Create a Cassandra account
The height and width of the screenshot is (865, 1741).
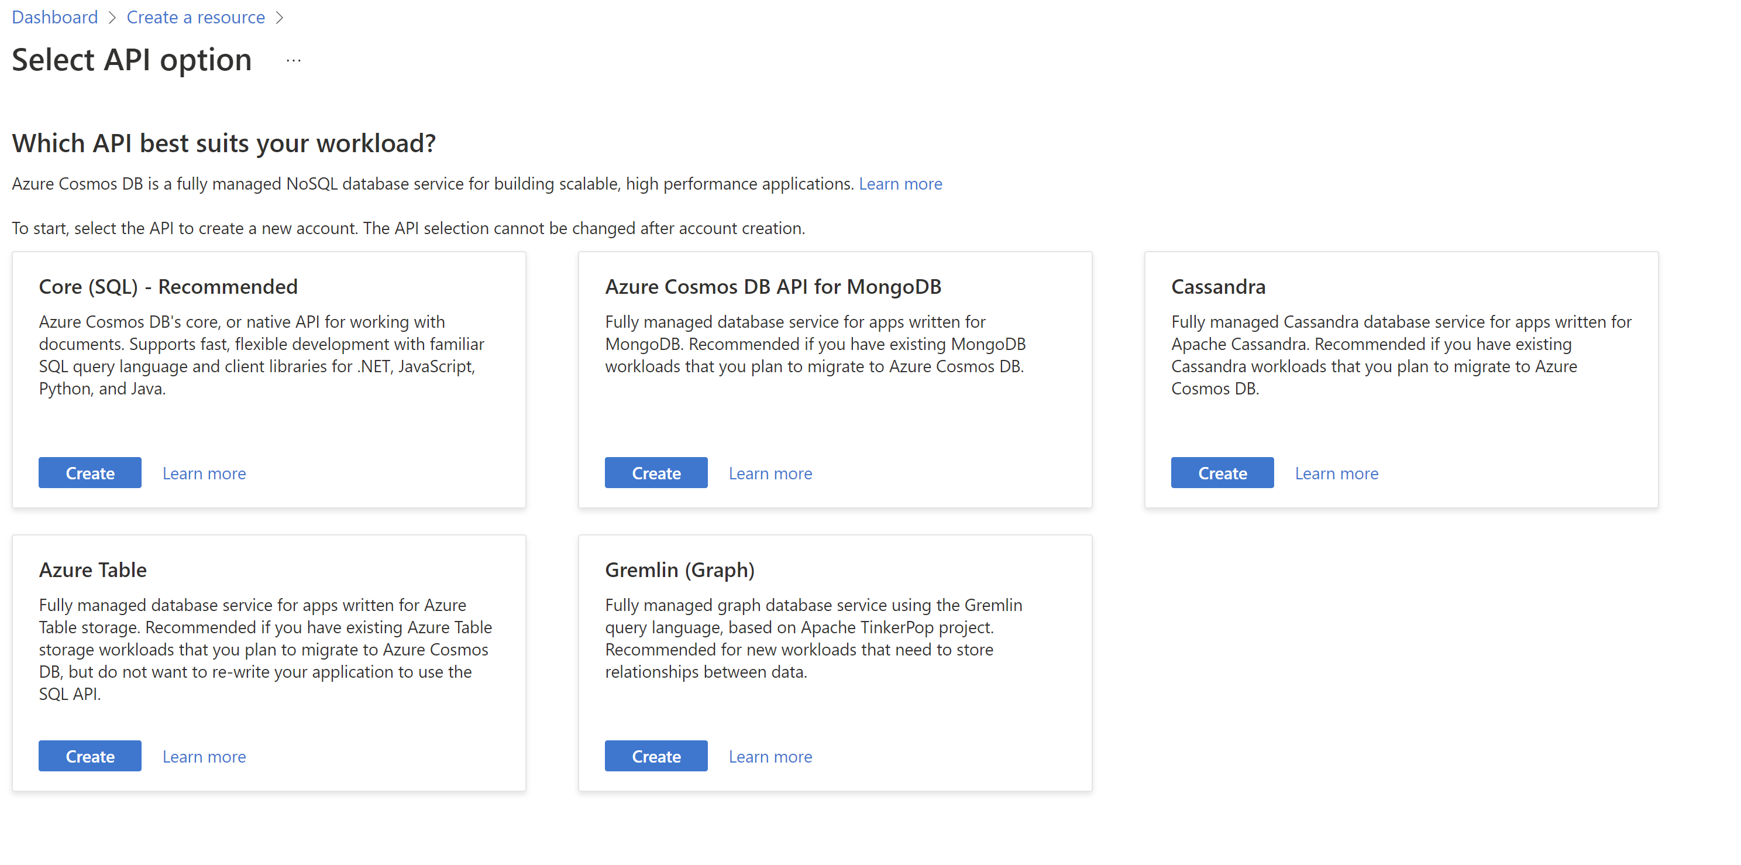[1223, 473]
